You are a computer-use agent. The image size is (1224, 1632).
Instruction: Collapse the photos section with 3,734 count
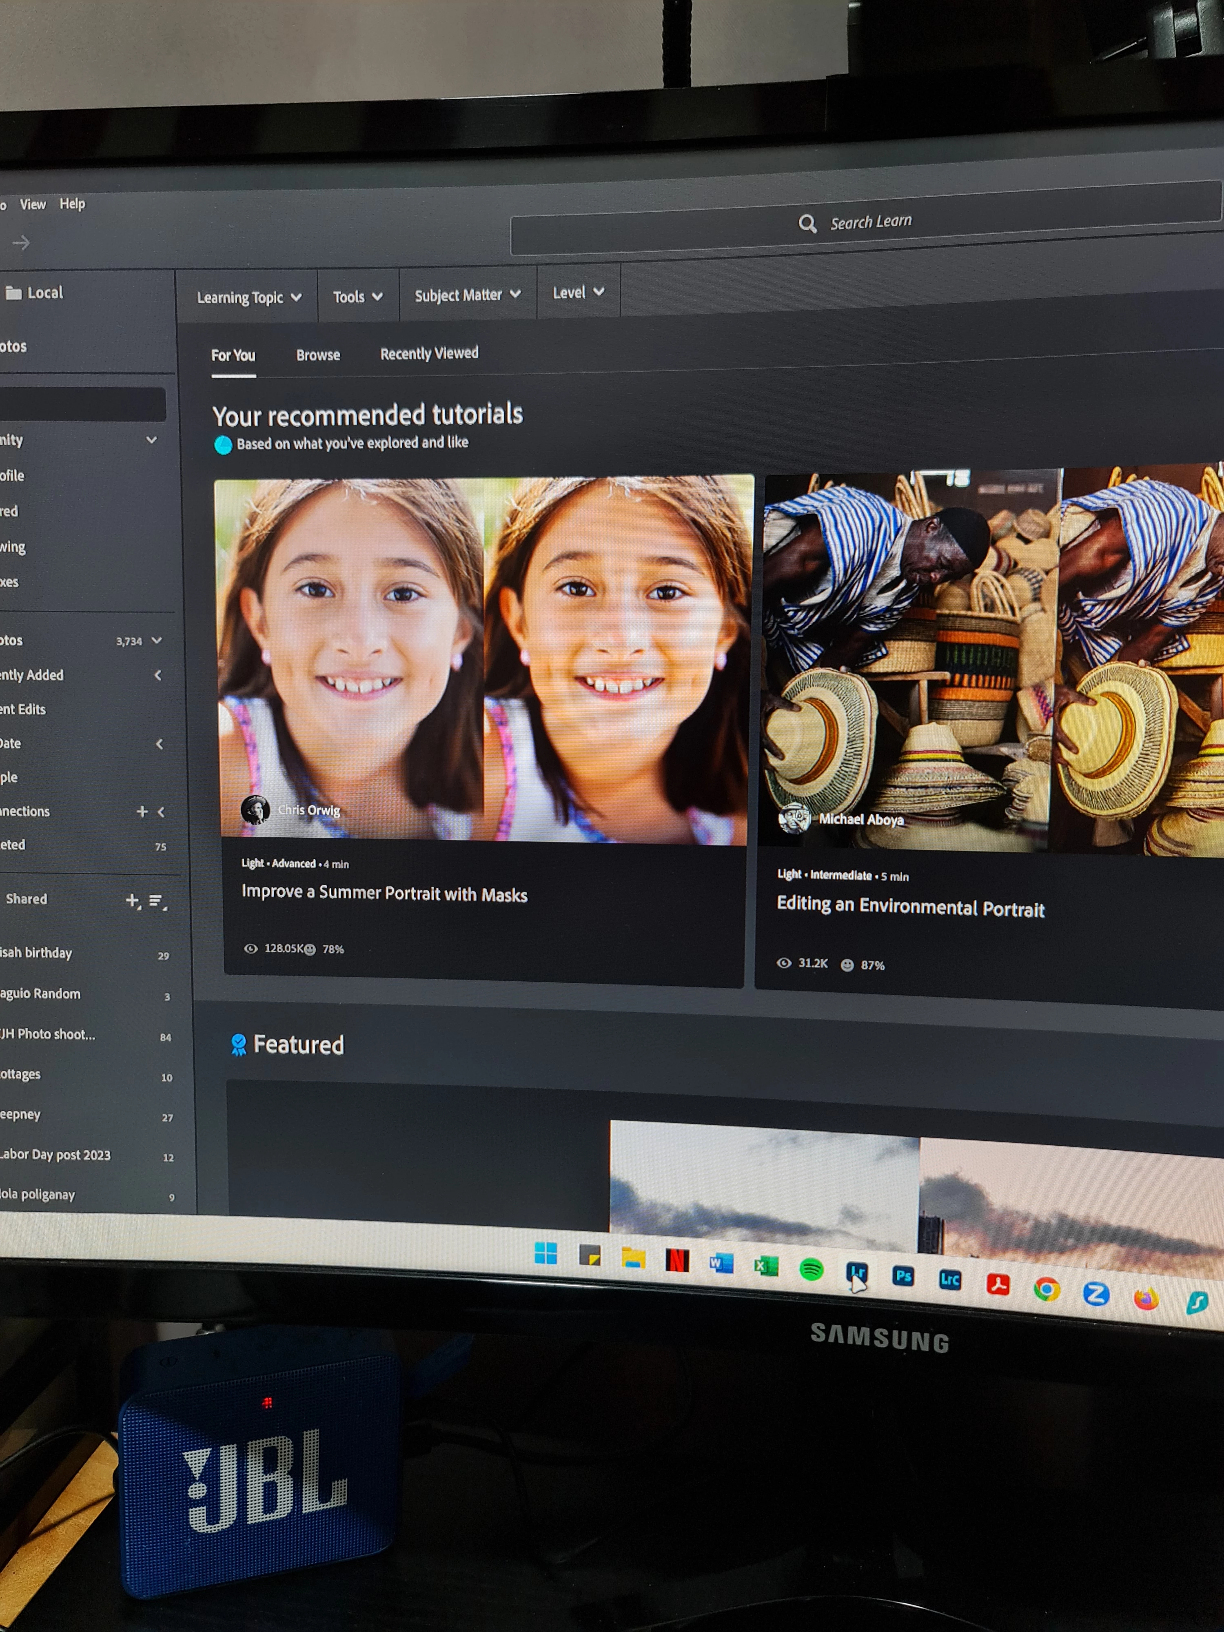pos(156,641)
